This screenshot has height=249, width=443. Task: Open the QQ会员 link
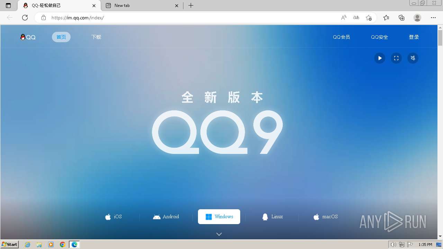pos(342,37)
